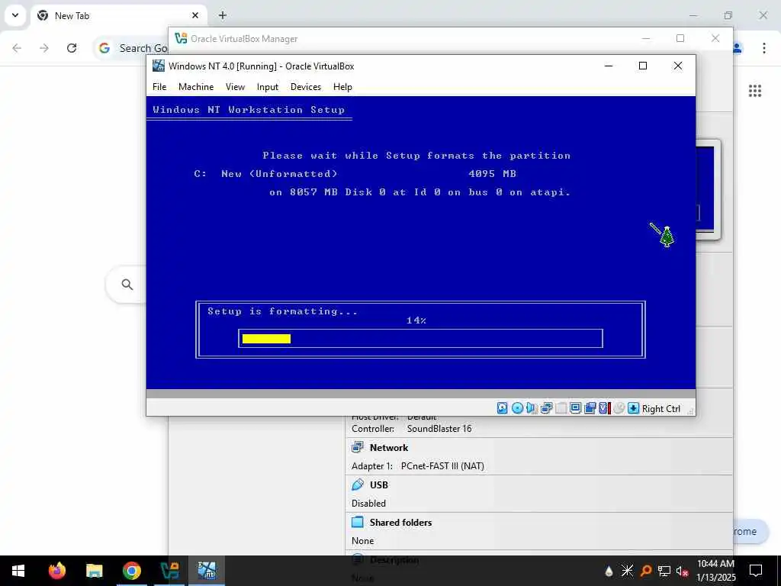The height and width of the screenshot is (586, 781).
Task: Click the water drop tray icon
Action: [x=609, y=571]
